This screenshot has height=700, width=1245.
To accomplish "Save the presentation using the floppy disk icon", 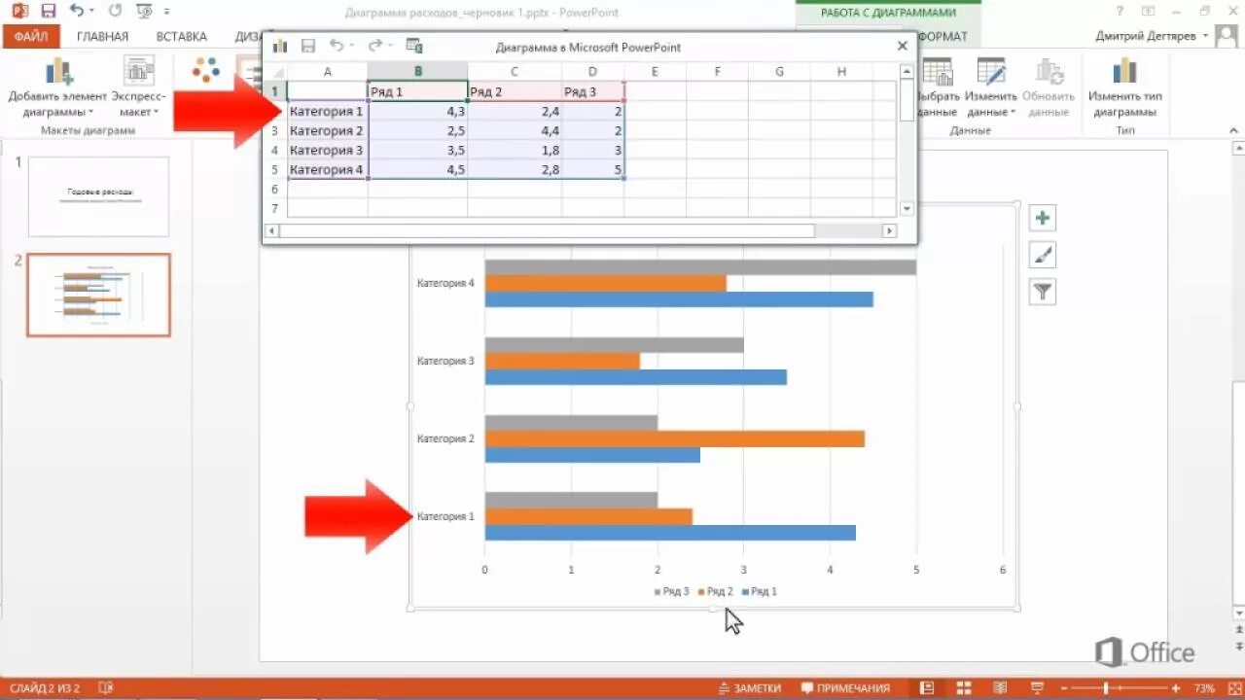I will [x=48, y=12].
